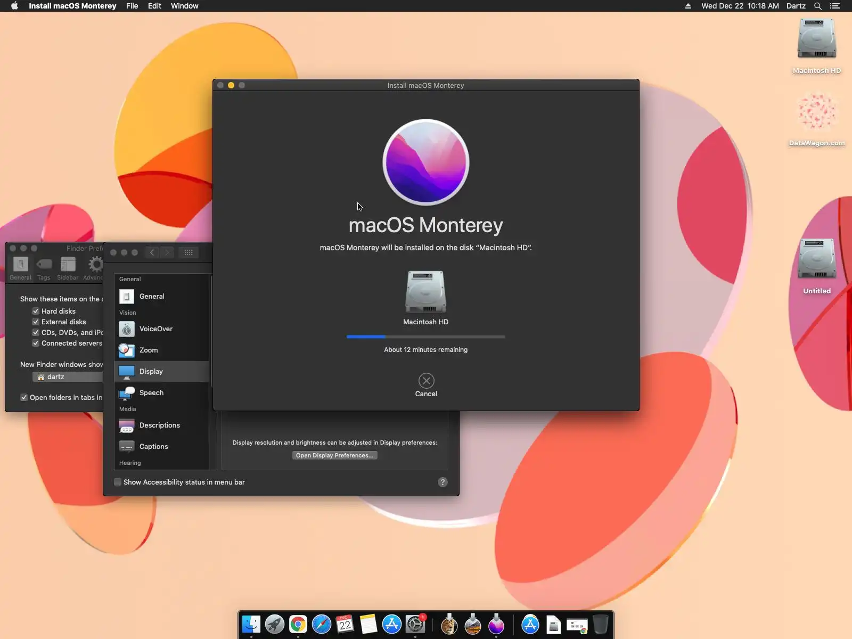This screenshot has width=852, height=639.
Task: Open the Trash in the Dock
Action: tap(601, 624)
